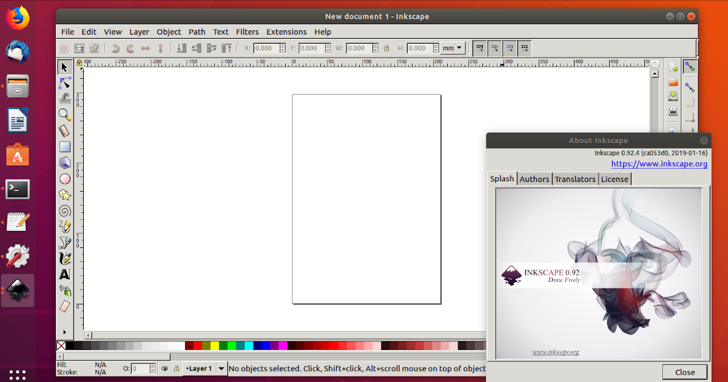This screenshot has height=382, width=728.
Task: Pick the red swatch from the palette
Action: (197, 346)
